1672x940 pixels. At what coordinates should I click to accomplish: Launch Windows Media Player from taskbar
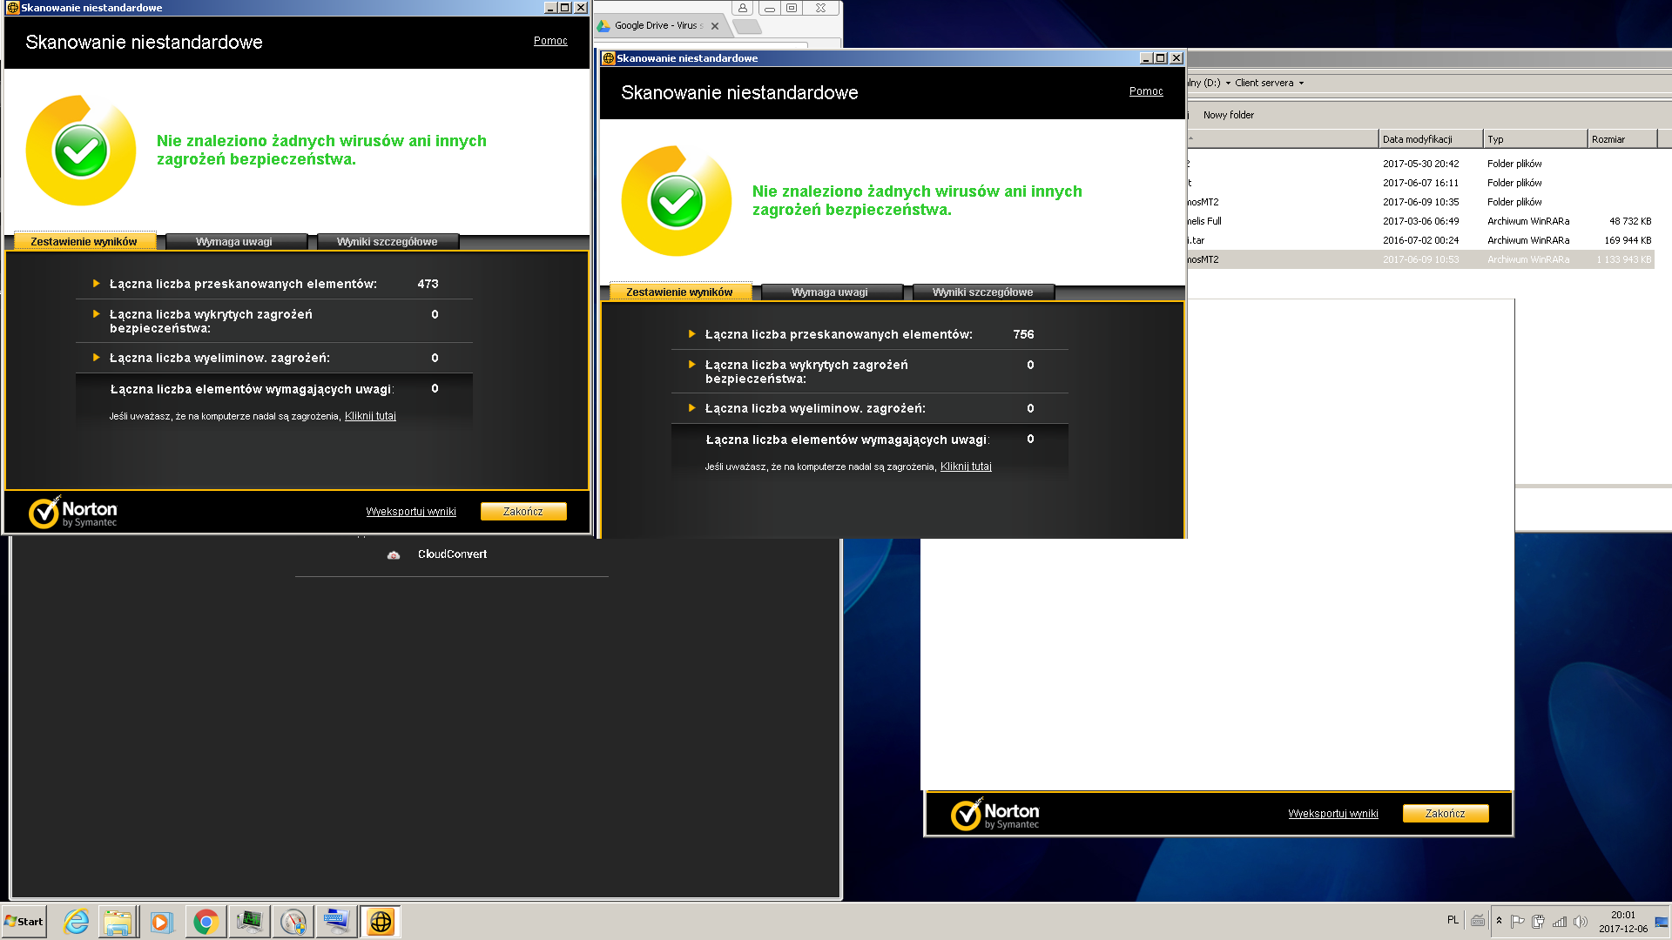(161, 922)
